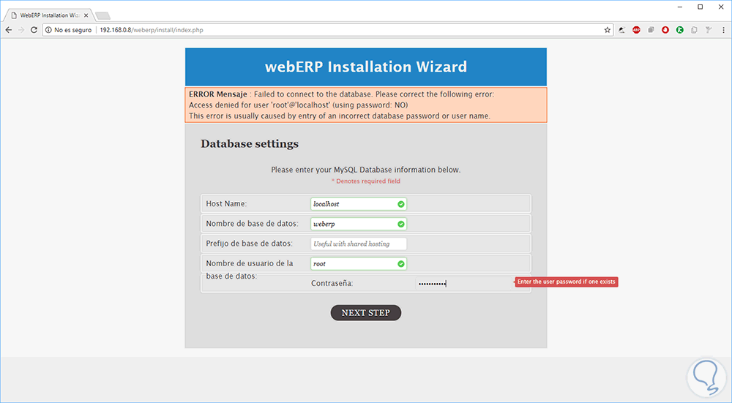Click the 'Access denied for user' error line
Viewport: 732px width, 403px height.
tap(298, 105)
